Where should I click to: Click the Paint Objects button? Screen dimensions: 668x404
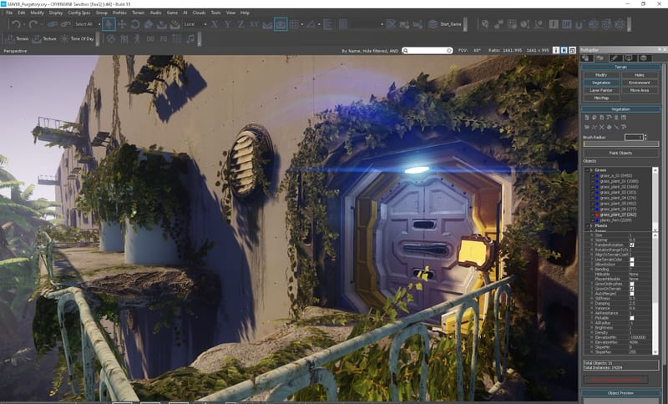620,153
